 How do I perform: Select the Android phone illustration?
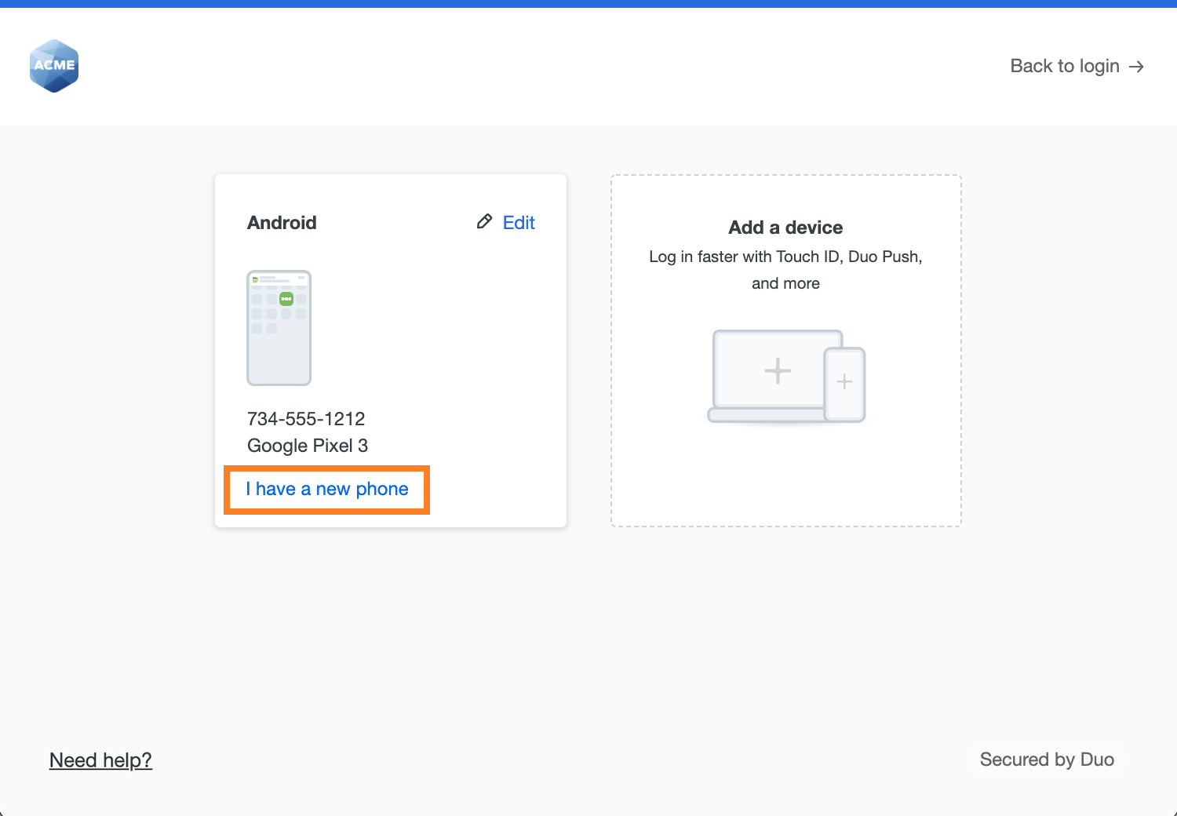click(279, 328)
